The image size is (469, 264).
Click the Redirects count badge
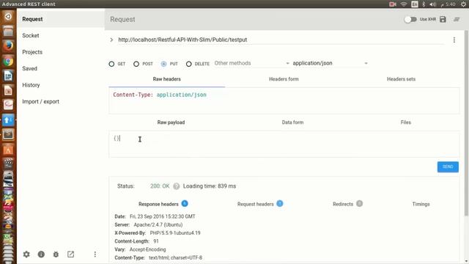pos(360,204)
